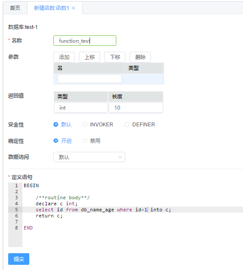The image size is (243, 270).
Task: Open the 数据访问 dropdown
Action: (x=90, y=157)
